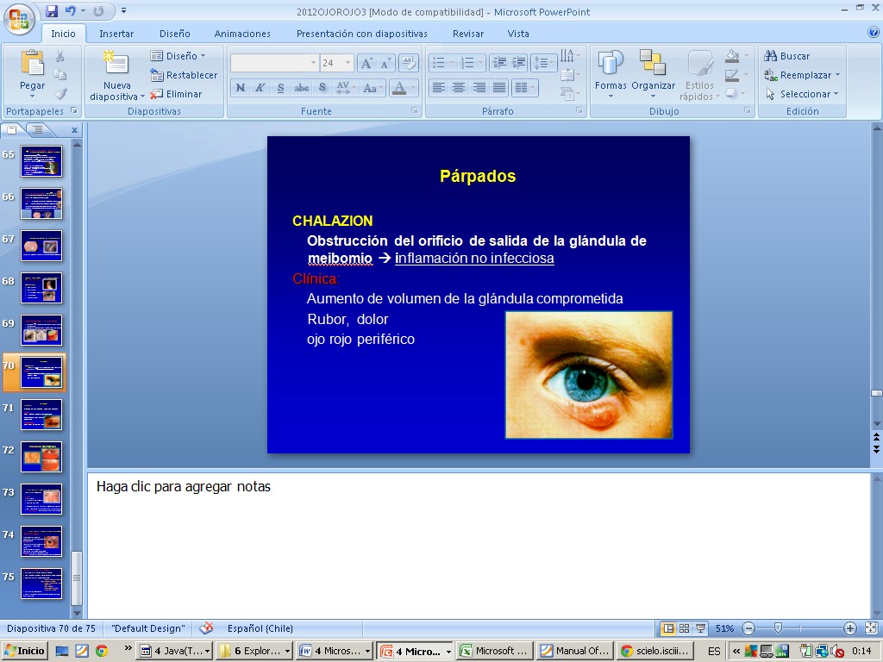Image resolution: width=883 pixels, height=662 pixels.
Task: Click the Buscar find button
Action: pos(786,56)
